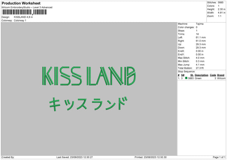The height and width of the screenshot is (160, 227).
Task: Click the Total Bobbin value 27.31ft
Action: (200, 68)
